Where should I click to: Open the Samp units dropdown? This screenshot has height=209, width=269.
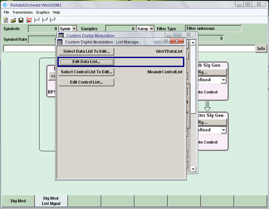[x=152, y=29]
